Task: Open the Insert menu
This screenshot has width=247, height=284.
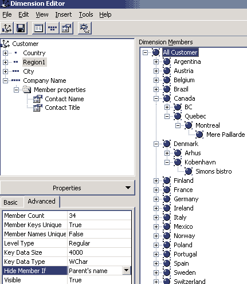Action: (x=64, y=14)
